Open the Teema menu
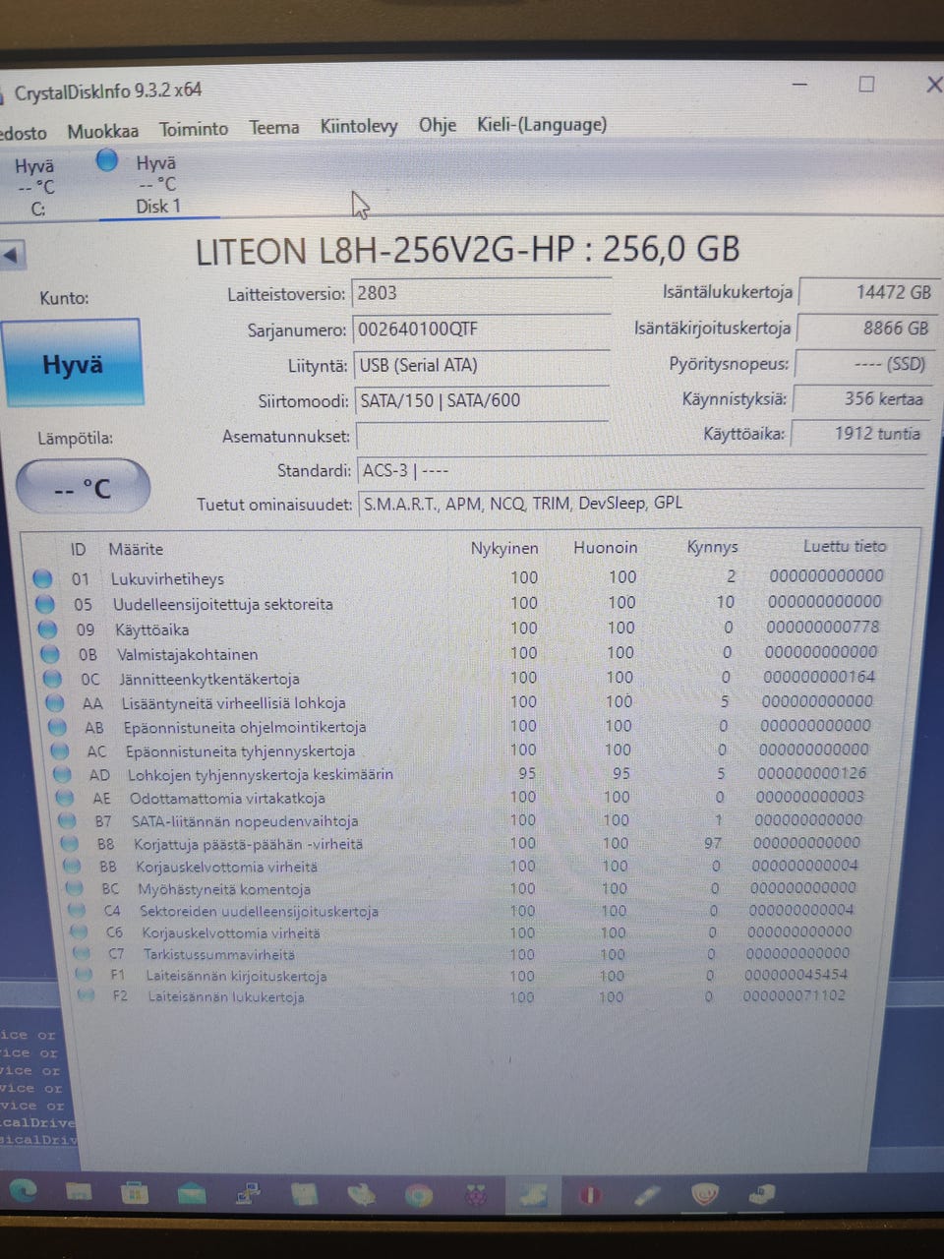Screen dimensions: 944x1259 tap(274, 127)
